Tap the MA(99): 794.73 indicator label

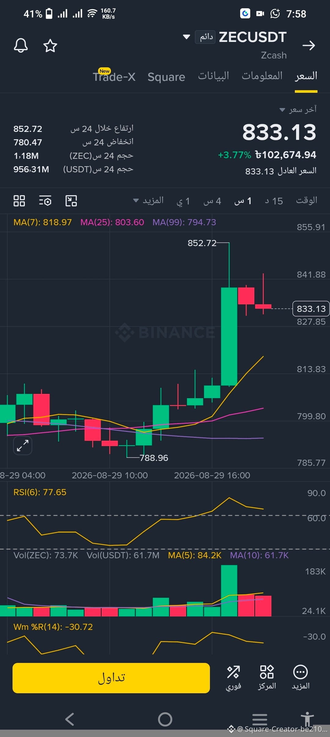point(184,222)
